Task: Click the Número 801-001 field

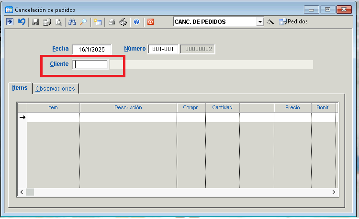Action: pyautogui.click(x=163, y=49)
